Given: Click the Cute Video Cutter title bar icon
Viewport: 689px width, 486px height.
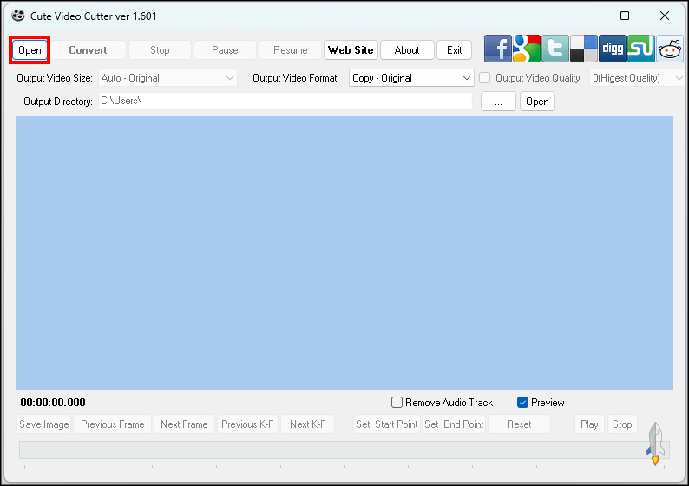Looking at the screenshot, I should coord(17,16).
